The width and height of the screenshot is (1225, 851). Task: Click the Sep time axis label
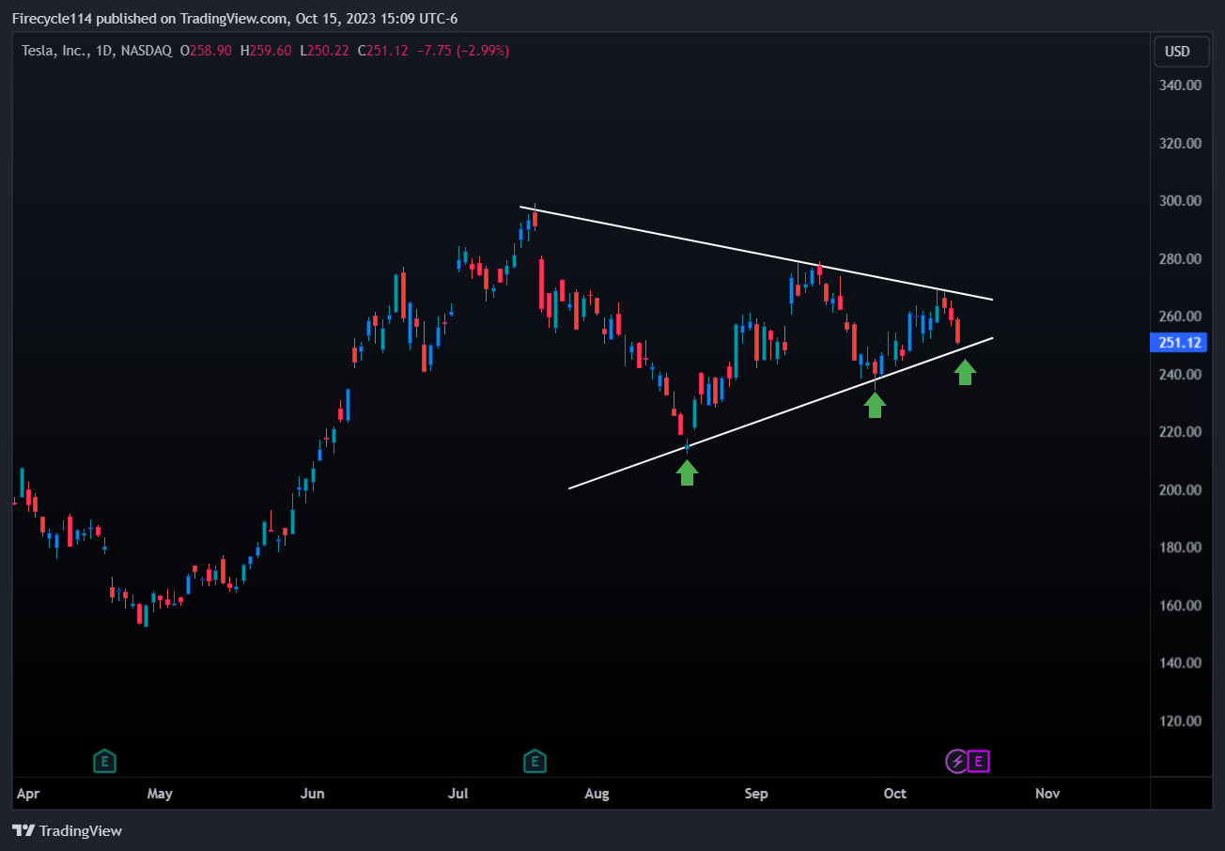[x=756, y=794]
